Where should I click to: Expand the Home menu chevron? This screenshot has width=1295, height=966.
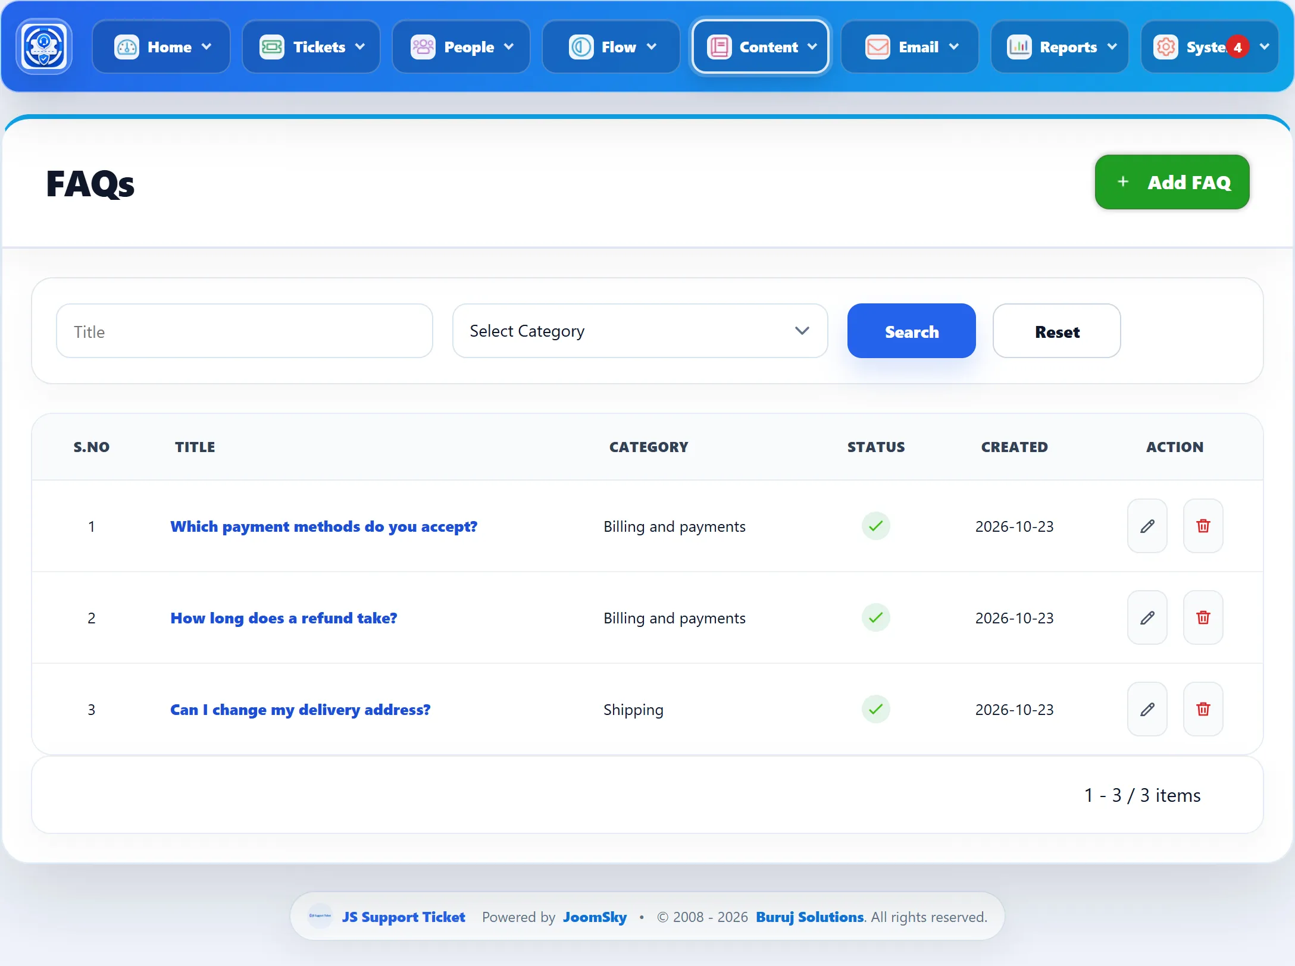coord(207,46)
